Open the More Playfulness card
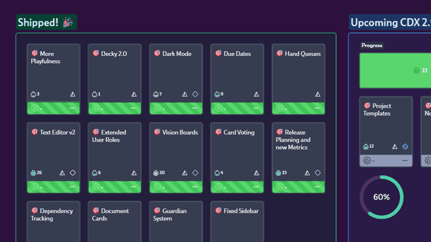The height and width of the screenshot is (242, 431). [x=54, y=79]
